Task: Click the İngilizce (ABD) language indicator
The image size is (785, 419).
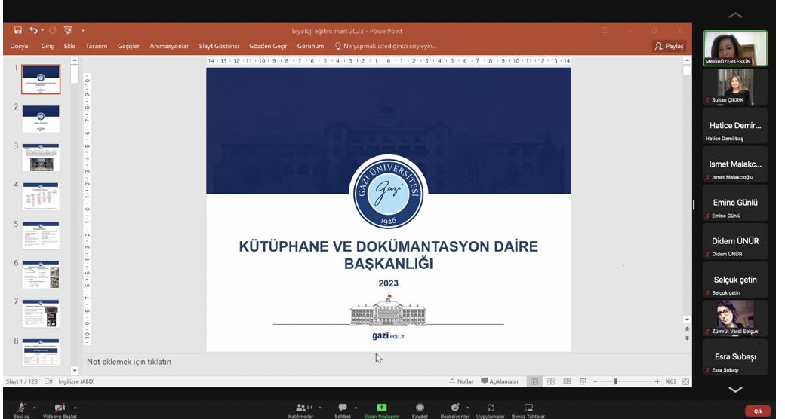Action: 76,381
